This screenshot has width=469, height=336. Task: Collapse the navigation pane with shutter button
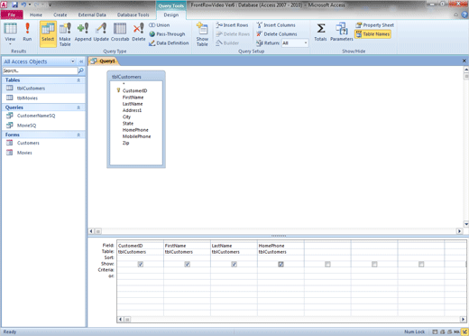coord(81,61)
